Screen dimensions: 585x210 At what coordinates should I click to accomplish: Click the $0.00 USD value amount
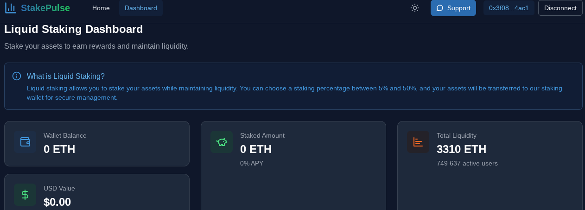(x=57, y=202)
